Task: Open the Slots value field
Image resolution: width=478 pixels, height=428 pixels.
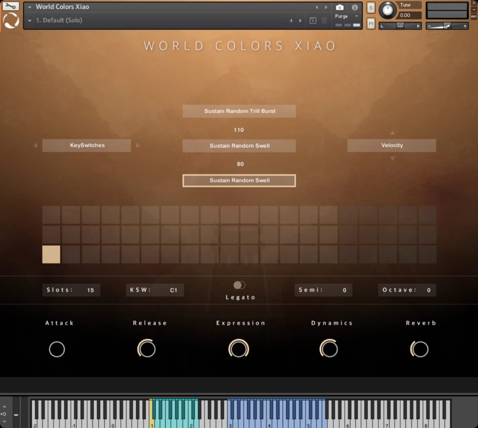Action: click(x=71, y=290)
